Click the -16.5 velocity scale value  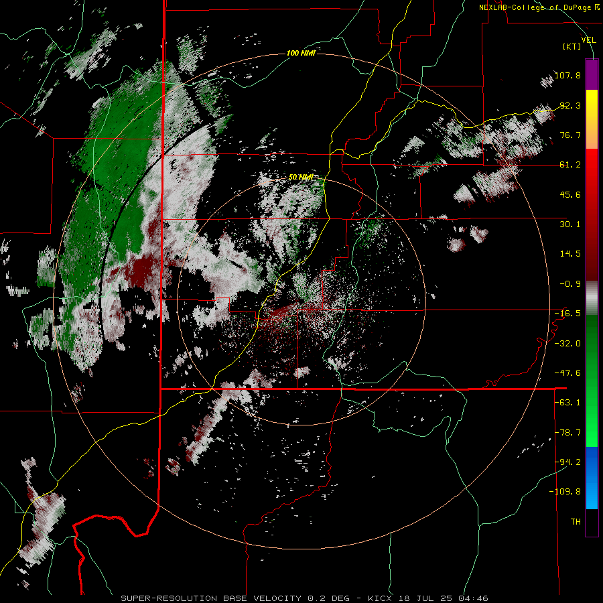[567, 313]
